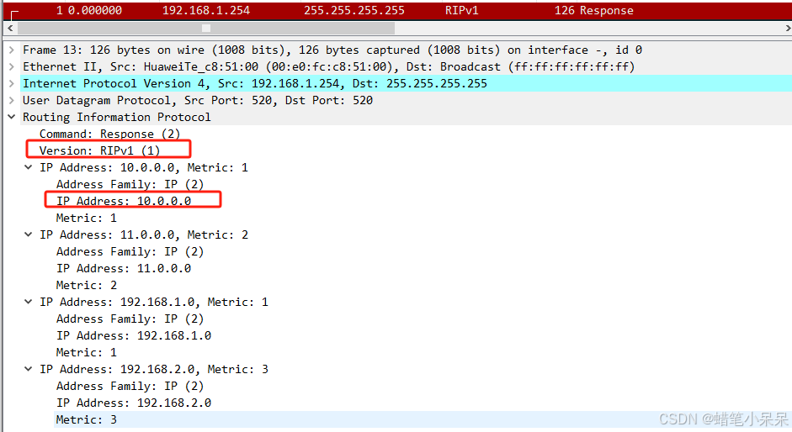
Task: Expand the User Datagram Protocol section
Action: (x=11, y=100)
